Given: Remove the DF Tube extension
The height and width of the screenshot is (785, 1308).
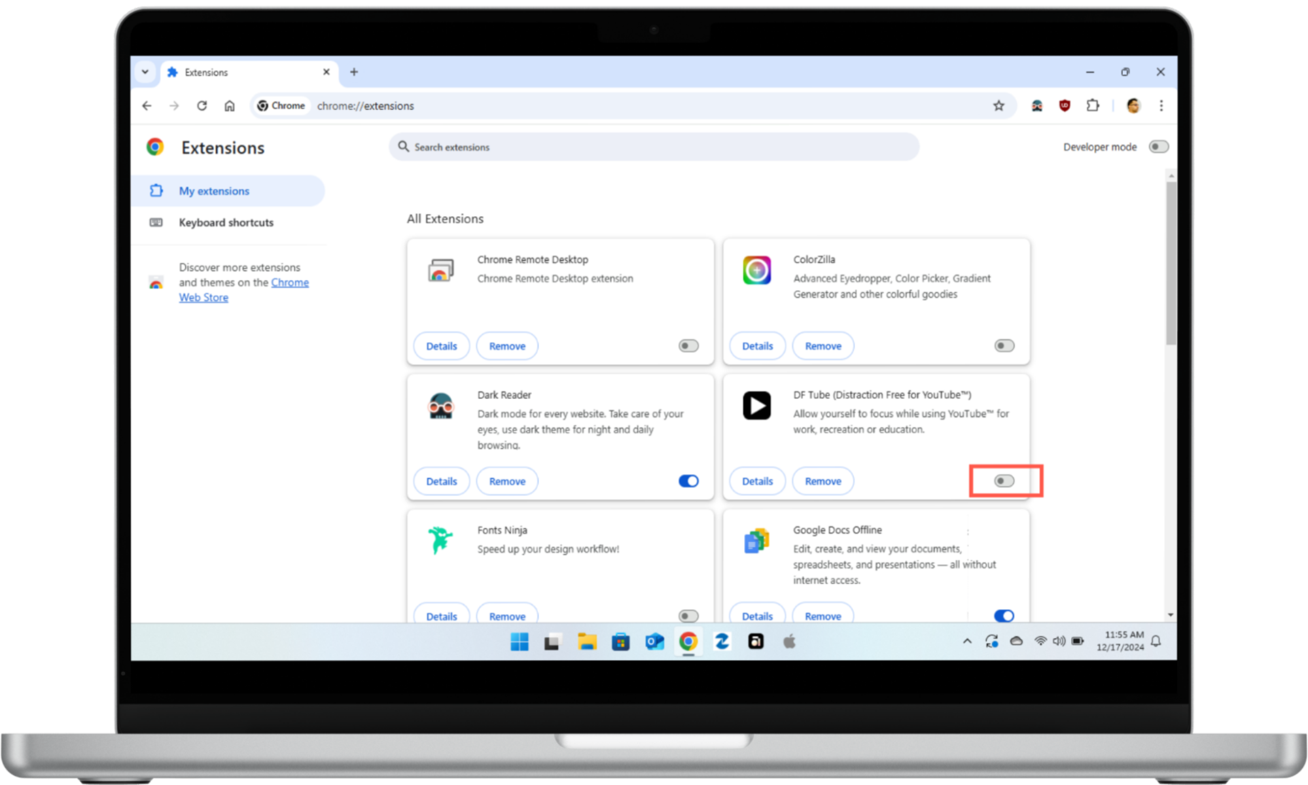Looking at the screenshot, I should 823,481.
